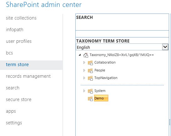Open site collections in left navigation

21,18
